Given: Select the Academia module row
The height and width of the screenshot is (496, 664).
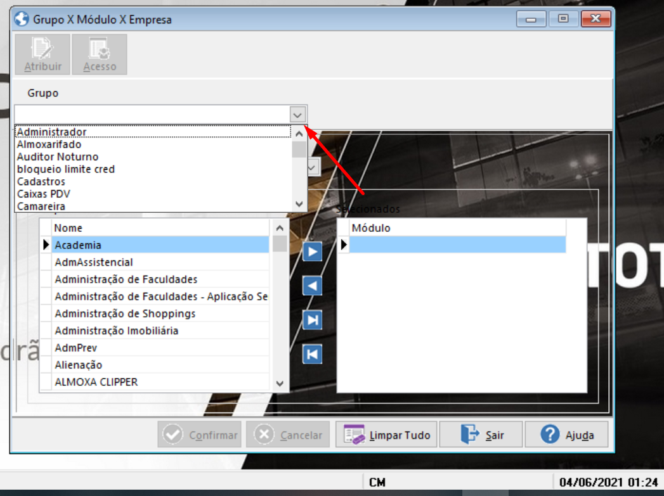Looking at the screenshot, I should click(x=160, y=245).
